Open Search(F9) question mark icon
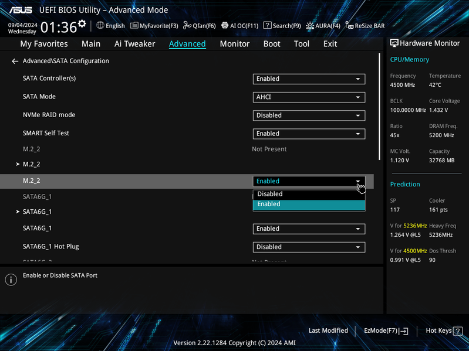This screenshot has height=351, width=469. tap(267, 25)
